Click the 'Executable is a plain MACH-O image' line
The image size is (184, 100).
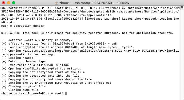pyautogui.click(x=35, y=65)
